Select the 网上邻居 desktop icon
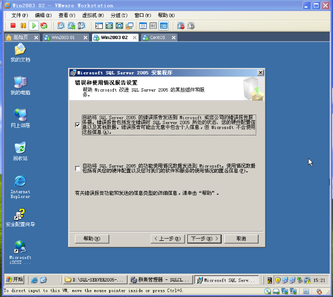Viewport: 333px width, 297px height. (20, 118)
